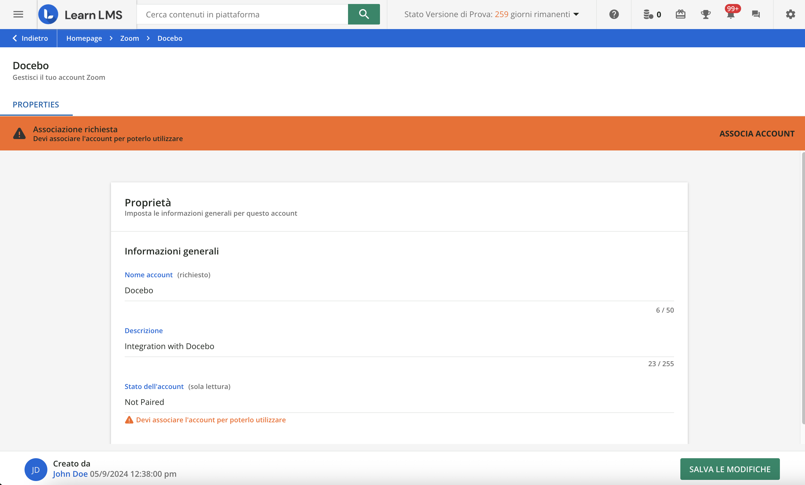Click the Proprietà card heading

148,203
